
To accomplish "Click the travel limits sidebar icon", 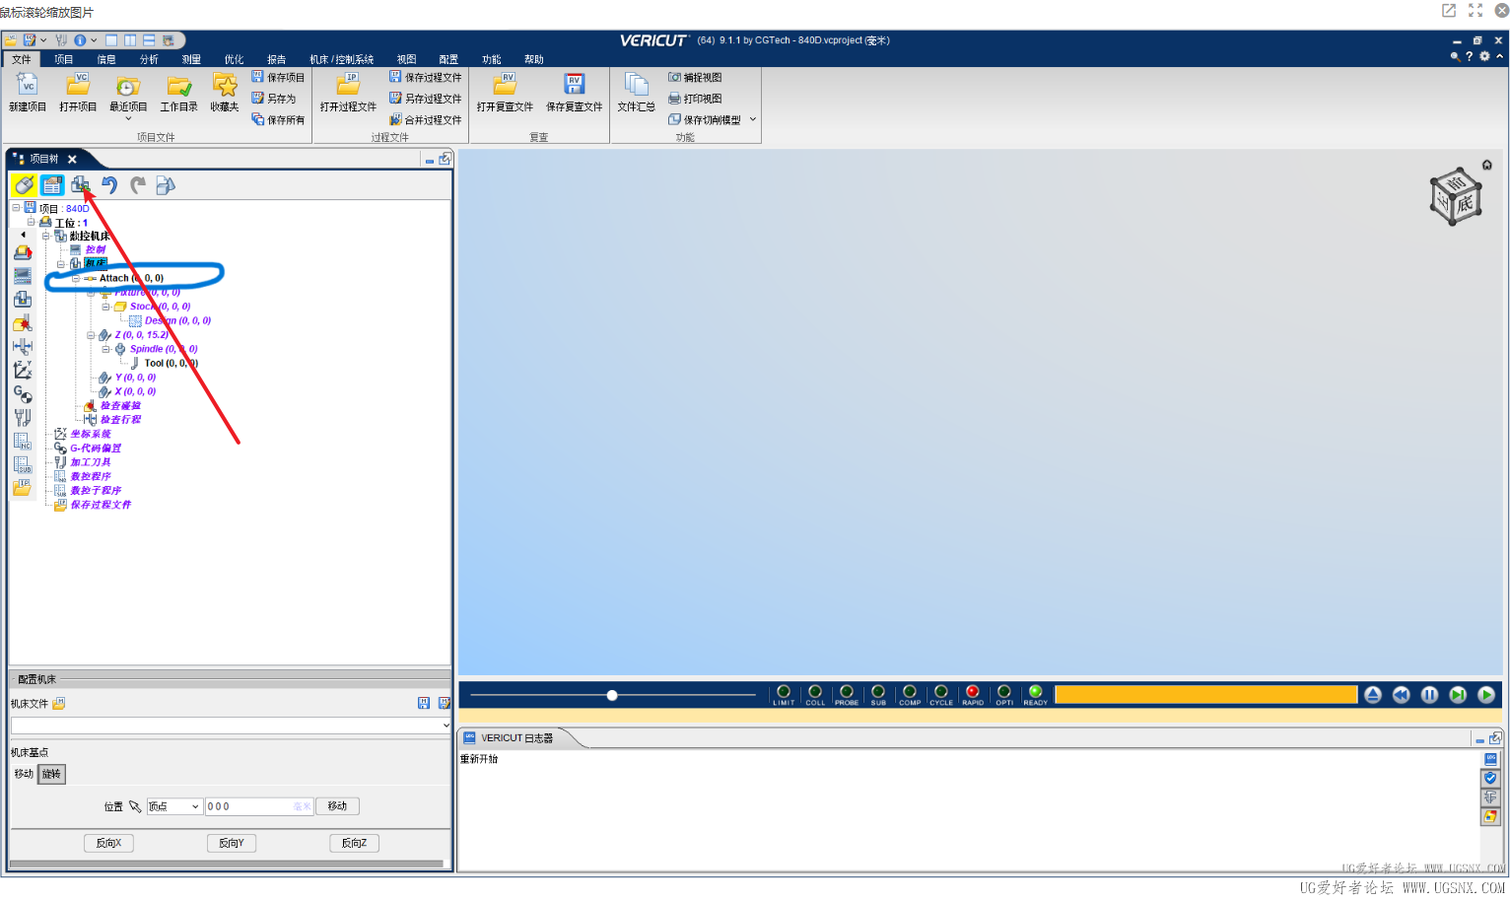I will tap(23, 346).
